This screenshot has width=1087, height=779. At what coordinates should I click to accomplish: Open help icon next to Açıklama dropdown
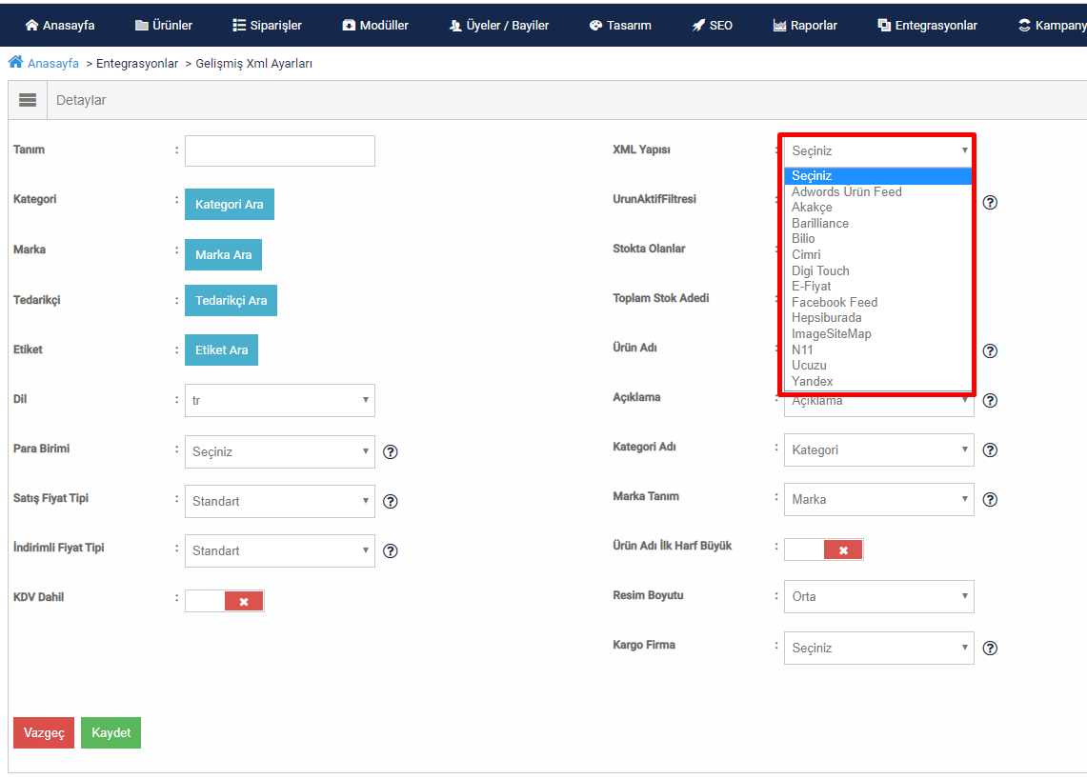[x=990, y=401]
